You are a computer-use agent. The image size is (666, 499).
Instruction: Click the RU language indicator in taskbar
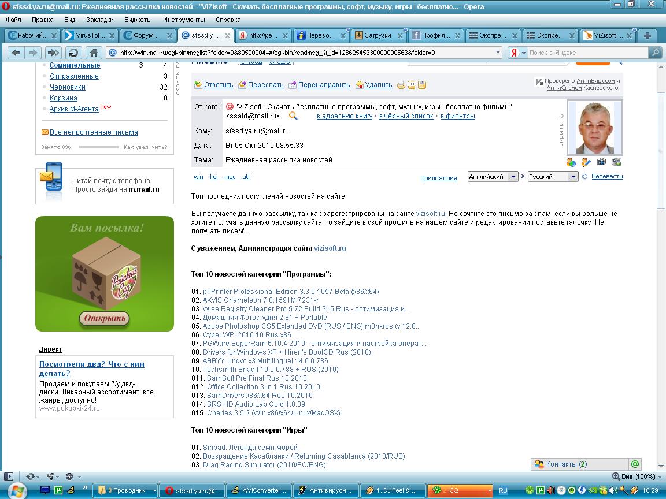[x=503, y=490]
